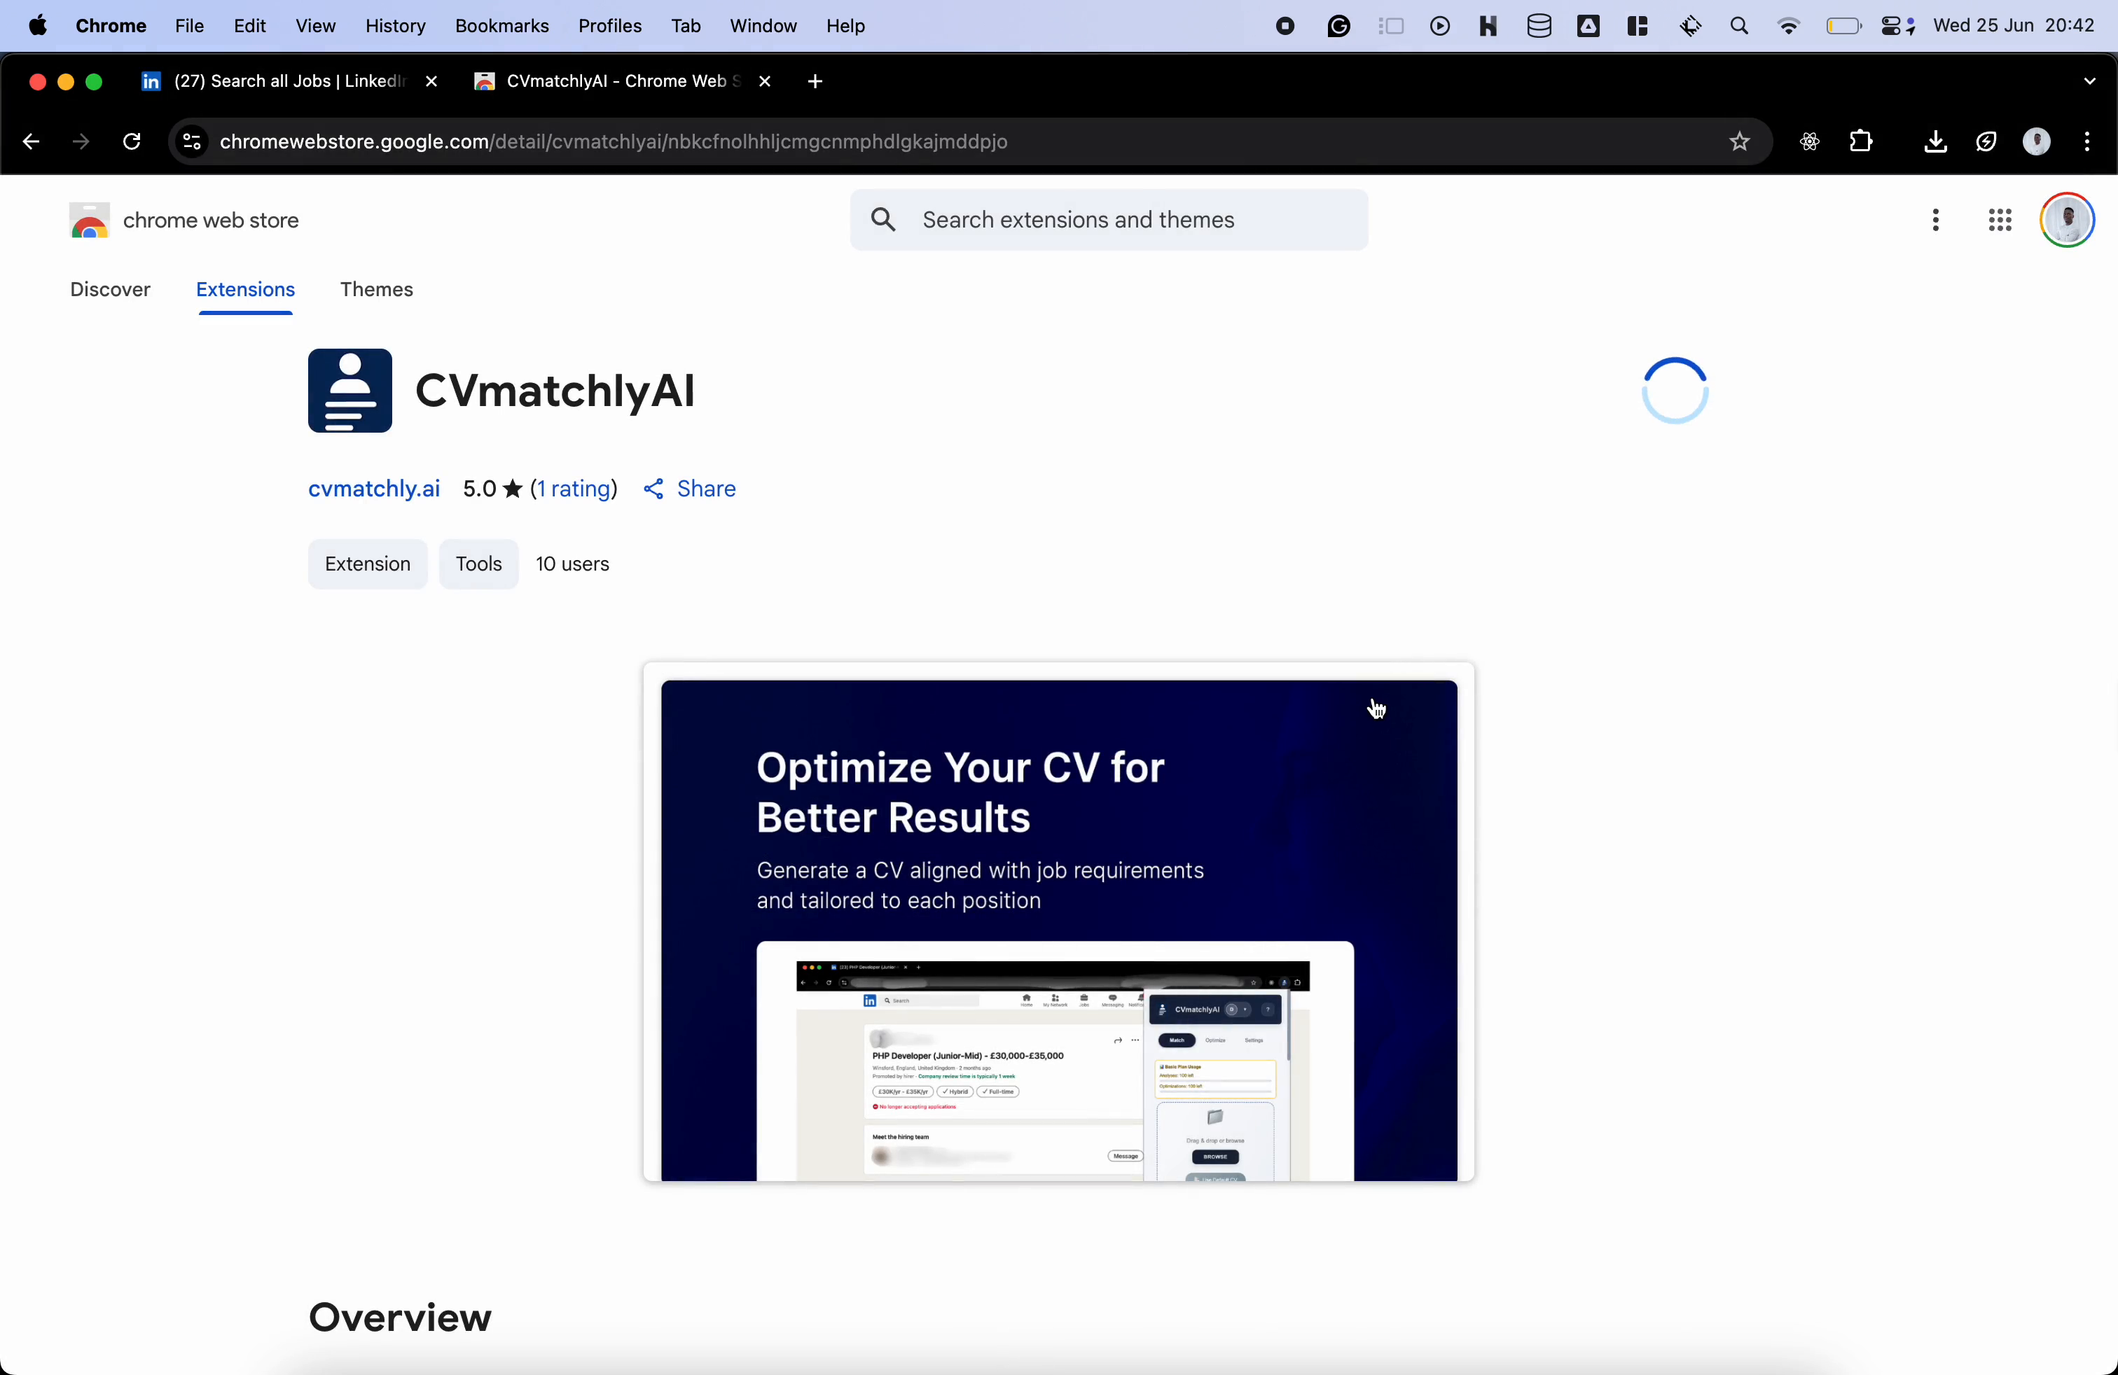Viewport: 2118px width, 1375px height.
Task: View site information icon in address bar
Action: tap(191, 141)
